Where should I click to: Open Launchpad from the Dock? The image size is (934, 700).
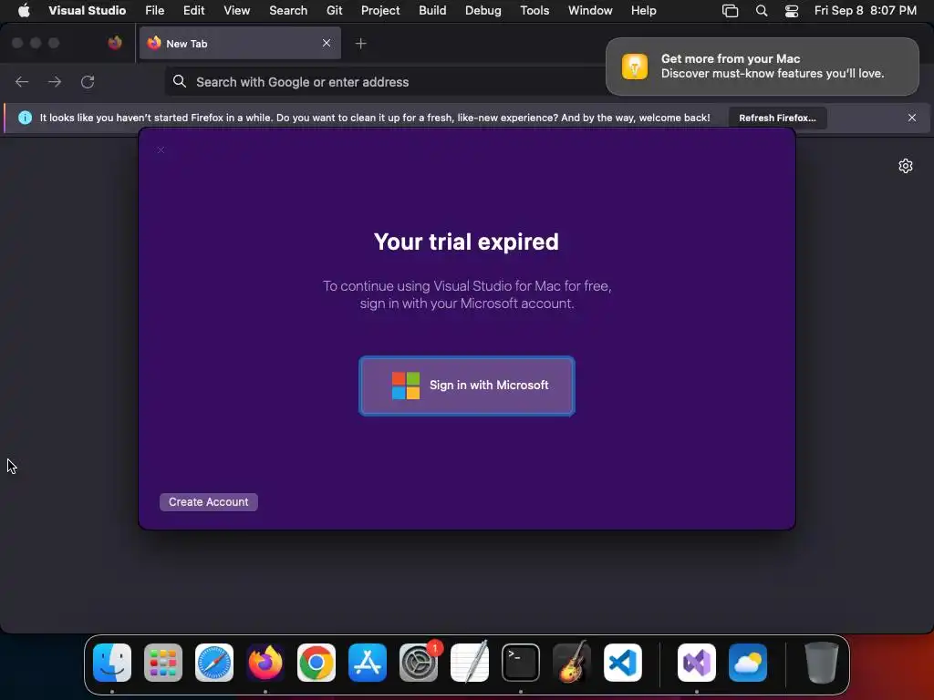(x=163, y=663)
